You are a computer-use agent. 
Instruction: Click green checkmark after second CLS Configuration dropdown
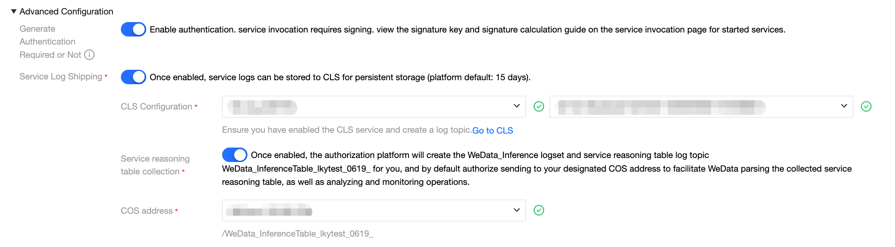tap(866, 106)
